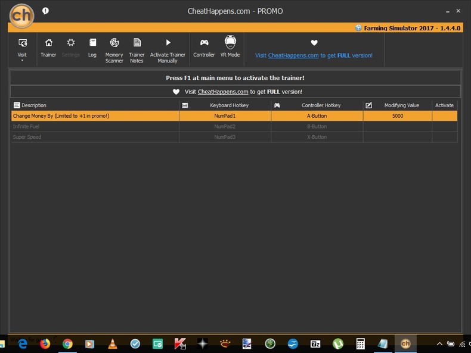Edit the 5000 modifying value field

pos(398,116)
